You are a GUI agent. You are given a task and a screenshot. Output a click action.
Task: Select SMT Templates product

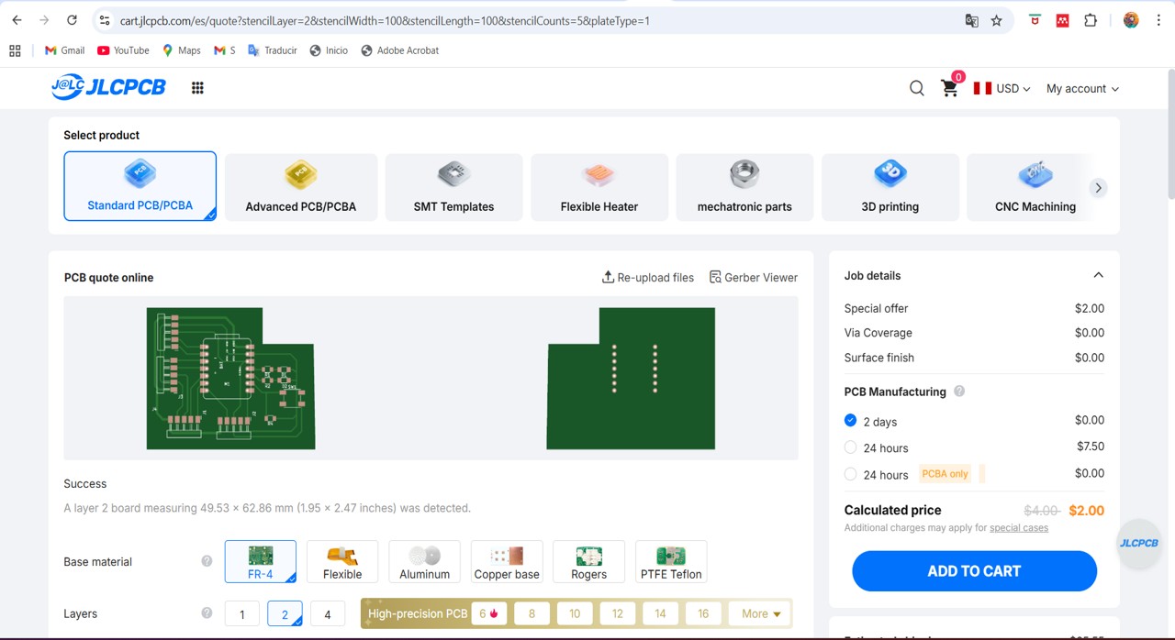click(453, 187)
